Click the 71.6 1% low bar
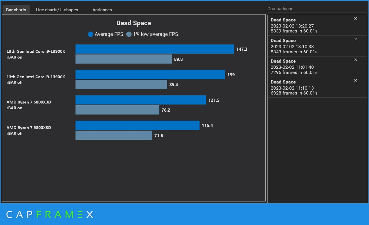Viewport: 369px width, 225px height. pyautogui.click(x=114, y=135)
